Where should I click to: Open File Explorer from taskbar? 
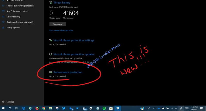(x=50, y=108)
